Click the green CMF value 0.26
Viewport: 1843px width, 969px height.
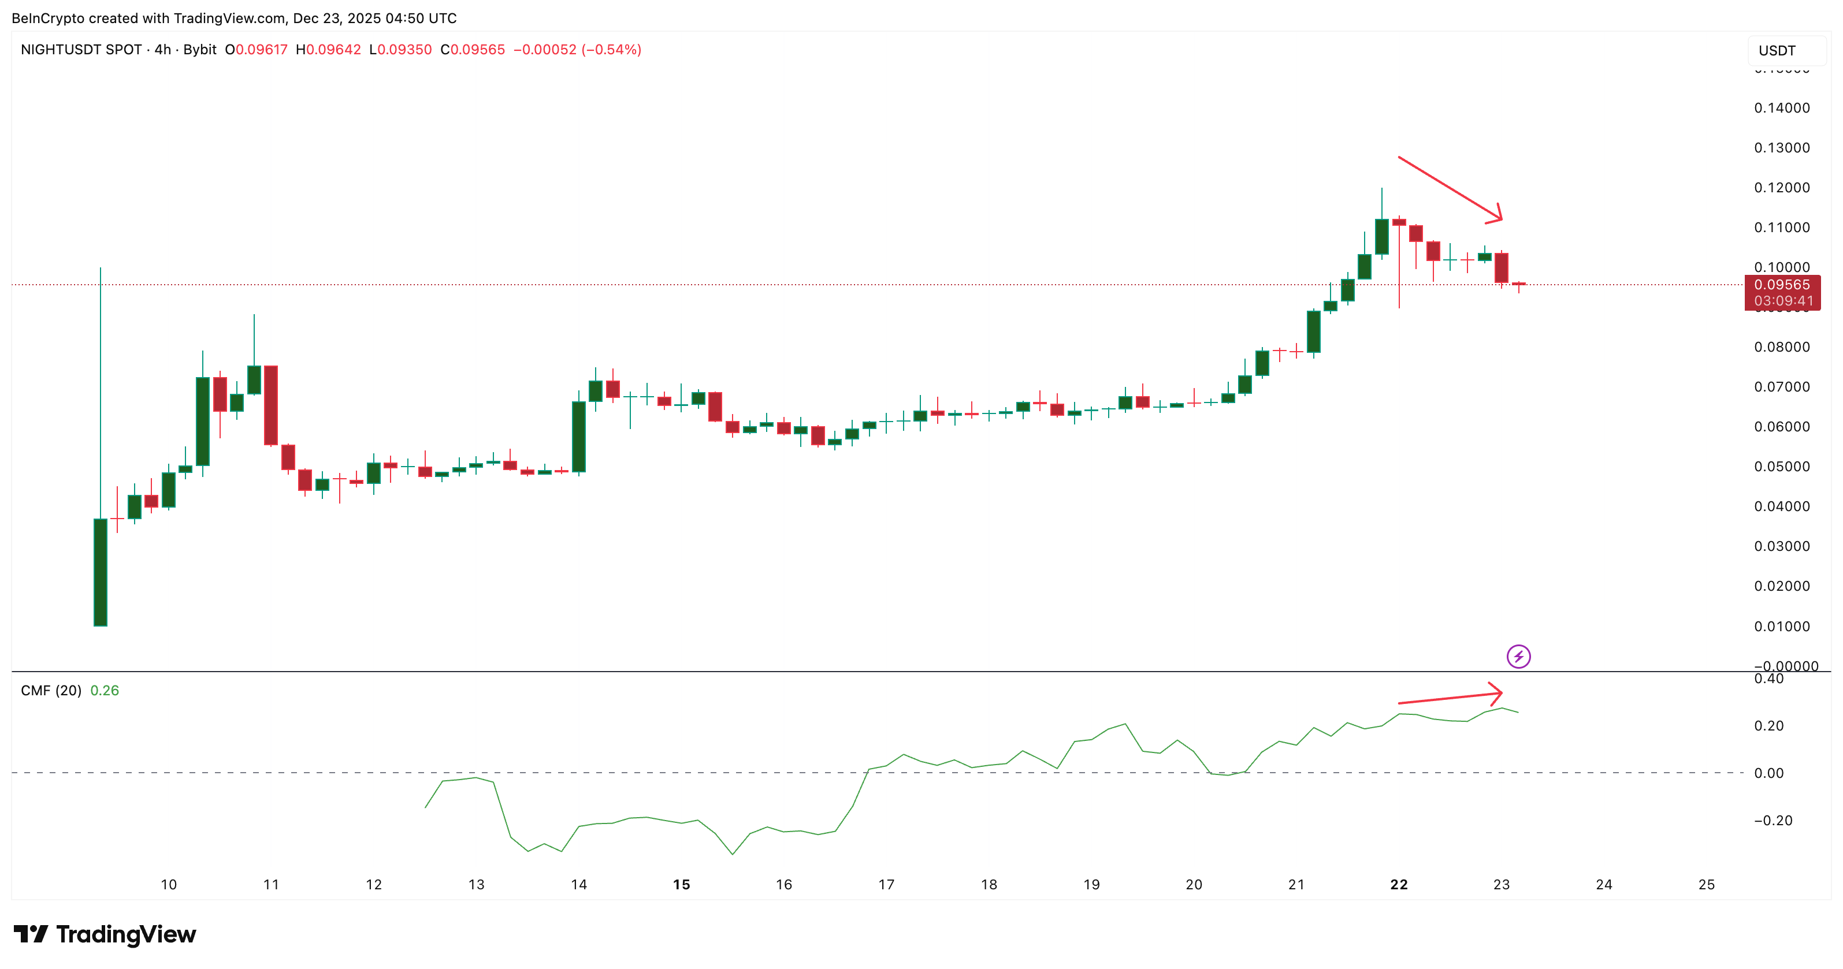pos(105,690)
